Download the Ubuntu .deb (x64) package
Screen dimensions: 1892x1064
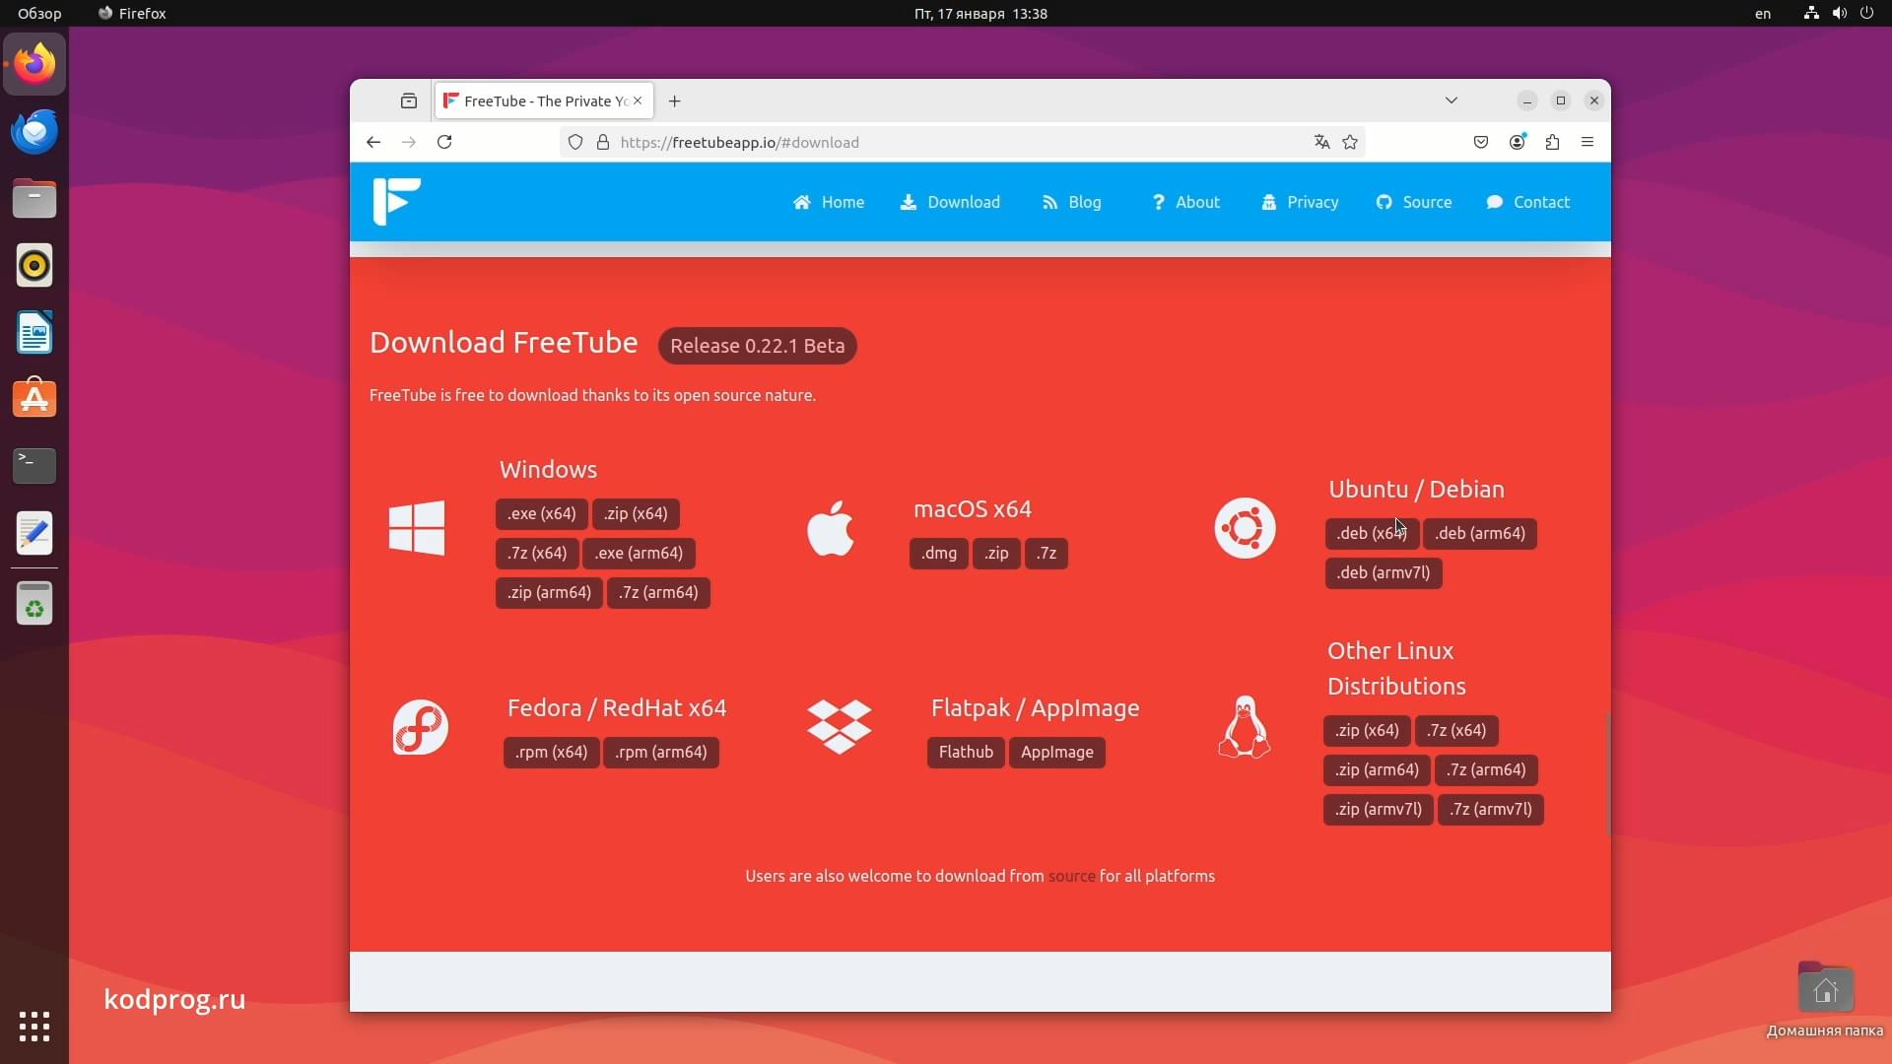pos(1372,533)
